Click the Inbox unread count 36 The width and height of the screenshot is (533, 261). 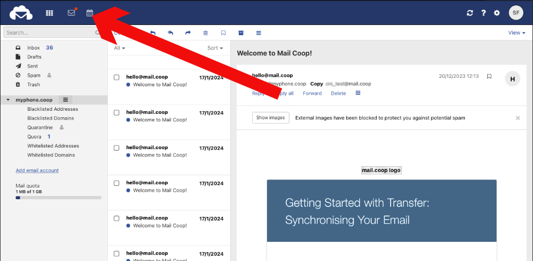[x=50, y=47]
